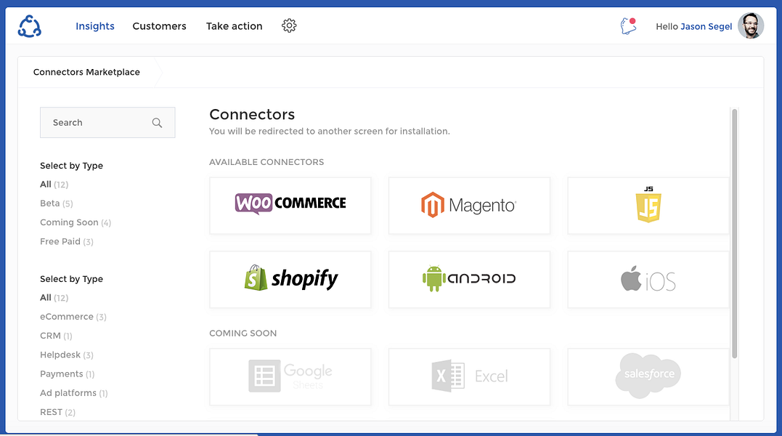This screenshot has height=436, width=782.
Task: Select the Android connector
Action: (469, 279)
